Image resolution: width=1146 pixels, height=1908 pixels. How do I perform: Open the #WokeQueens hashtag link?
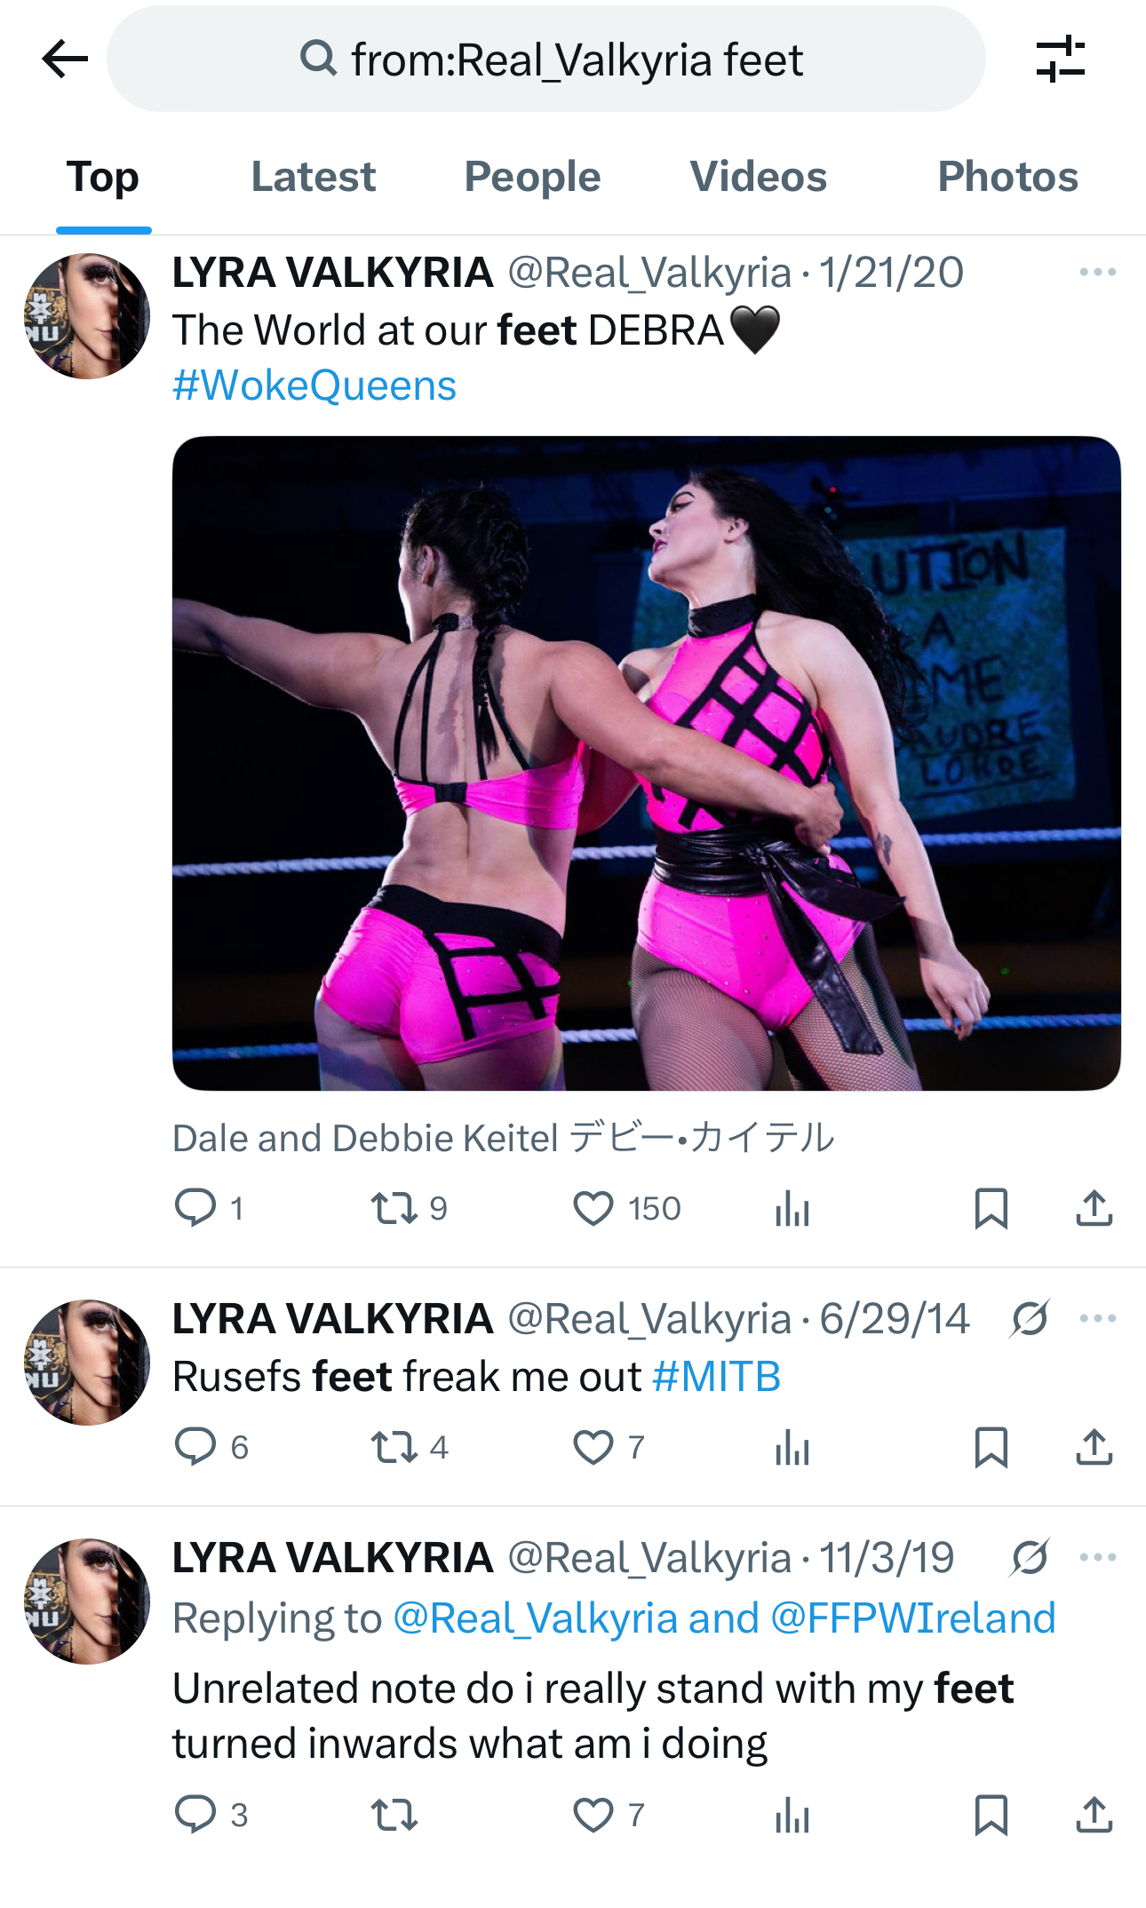[314, 386]
